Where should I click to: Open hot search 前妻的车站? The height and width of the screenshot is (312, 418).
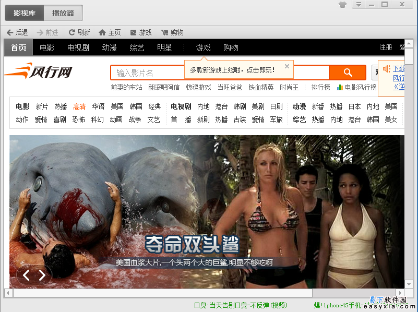click(x=126, y=88)
